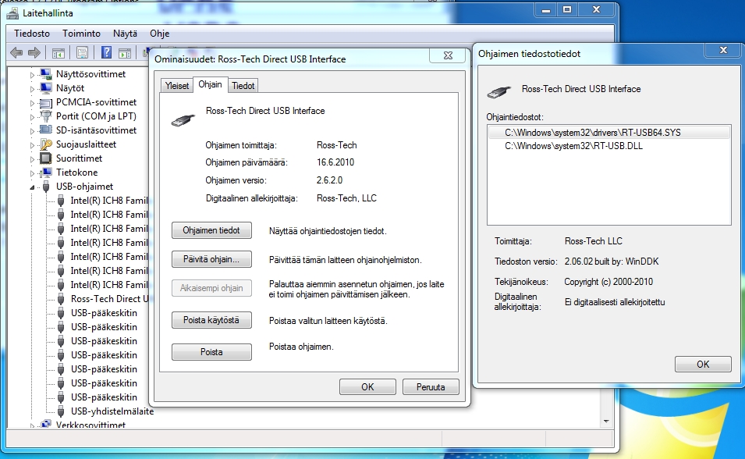
Task: Click the Portit (COM ja LPT) icon
Action: 46,116
